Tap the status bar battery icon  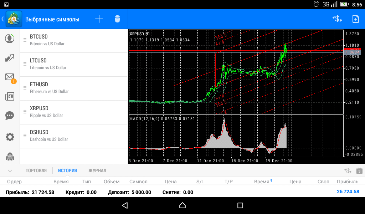click(x=344, y=4)
